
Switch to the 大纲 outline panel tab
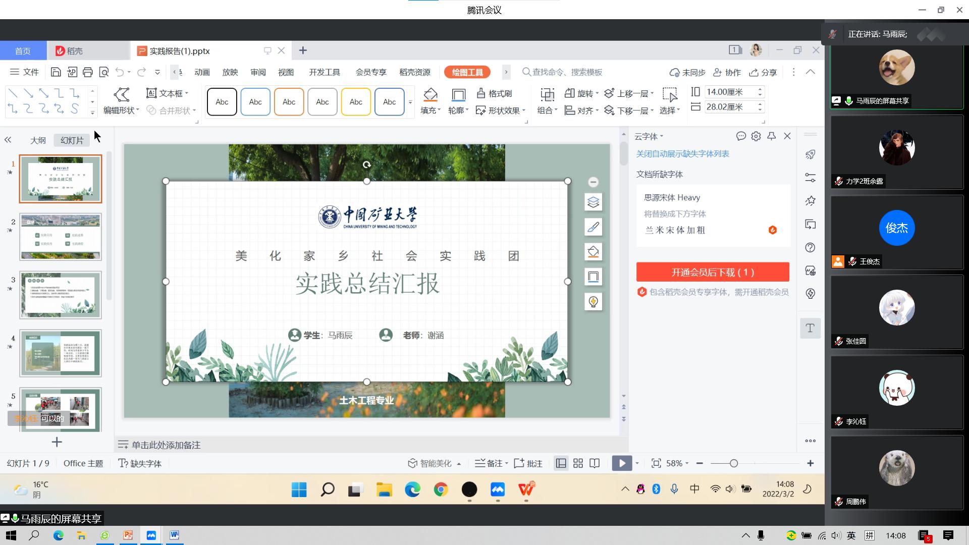point(37,140)
